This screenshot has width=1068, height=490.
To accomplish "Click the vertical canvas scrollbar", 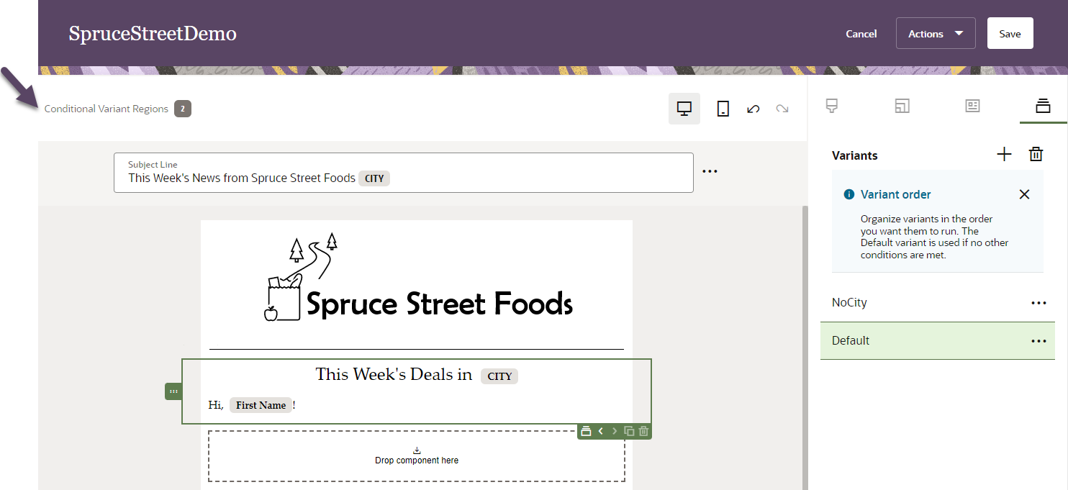I will click(x=805, y=348).
